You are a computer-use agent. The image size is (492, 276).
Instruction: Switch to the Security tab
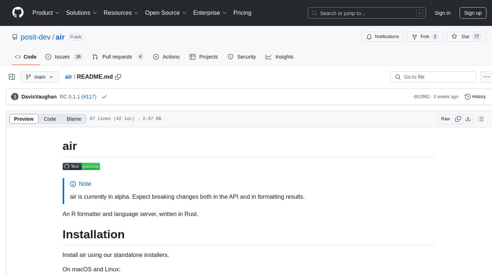pyautogui.click(x=242, y=57)
